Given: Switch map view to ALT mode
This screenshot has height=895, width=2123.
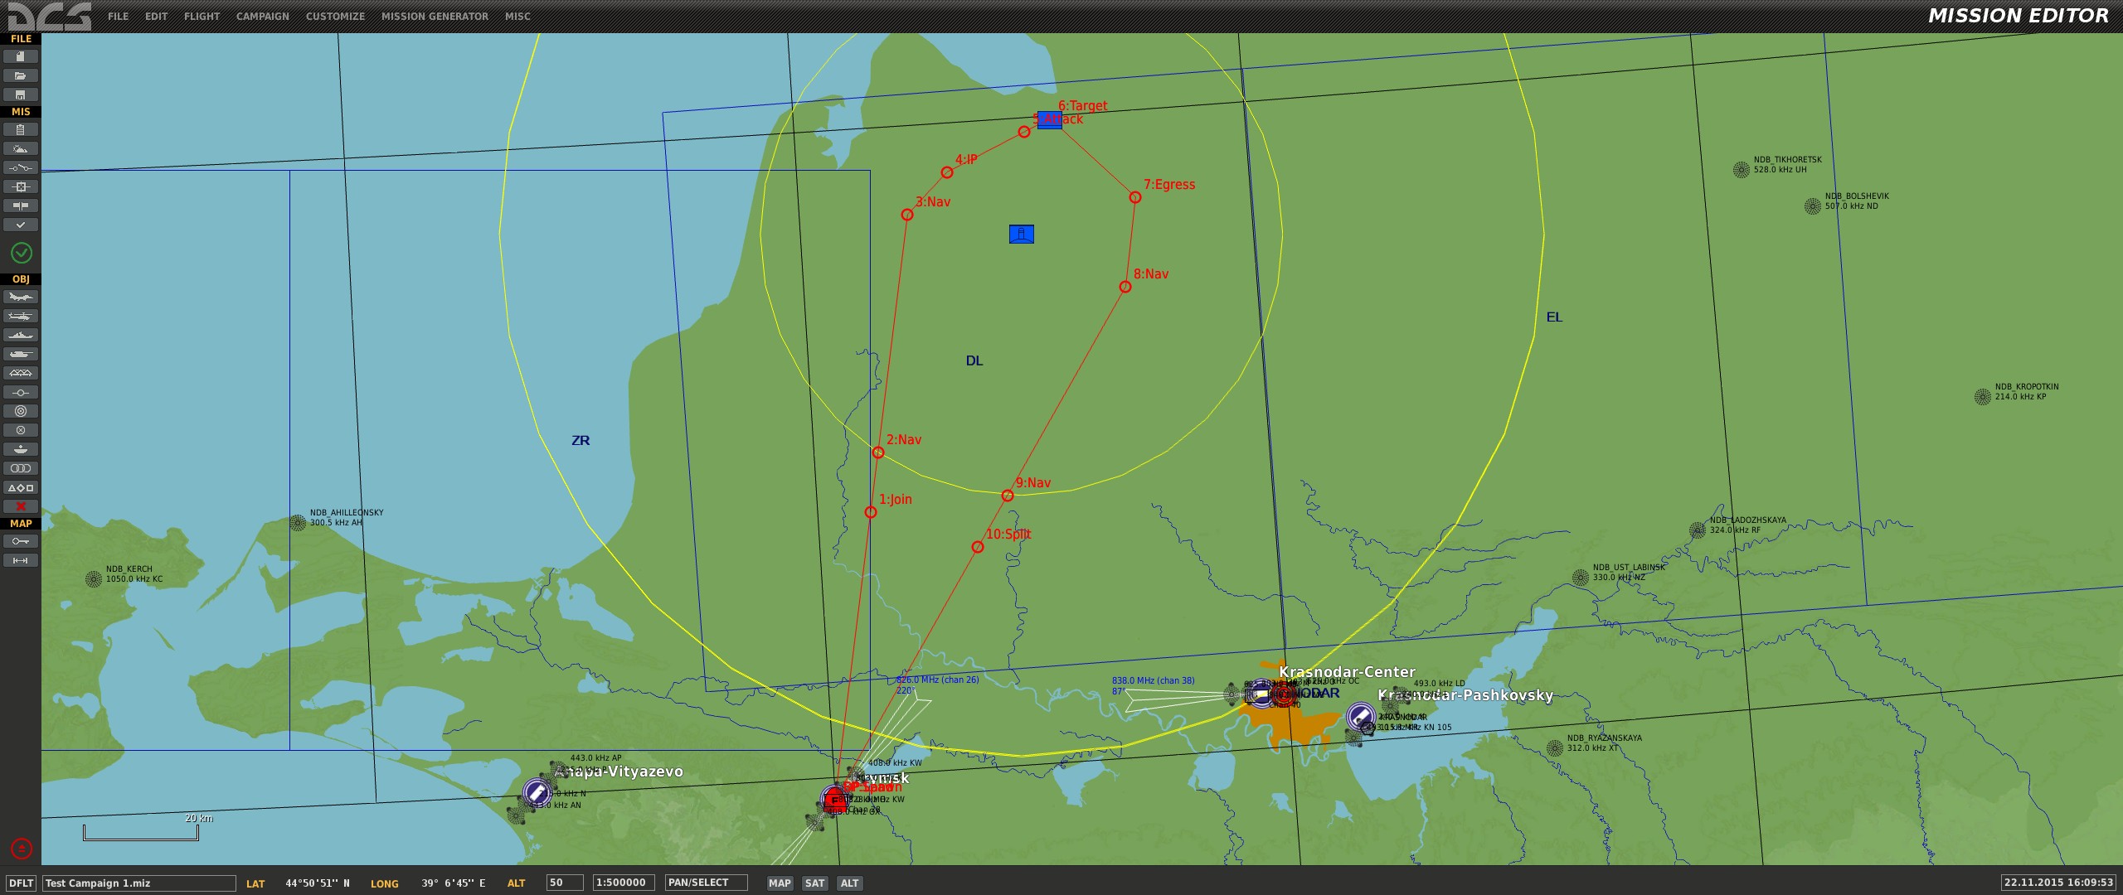Looking at the screenshot, I should [x=849, y=883].
